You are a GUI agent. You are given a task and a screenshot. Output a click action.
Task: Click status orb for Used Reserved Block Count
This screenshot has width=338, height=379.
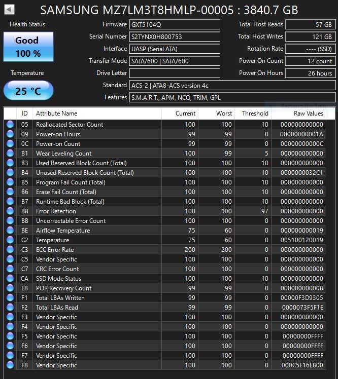click(x=10, y=163)
